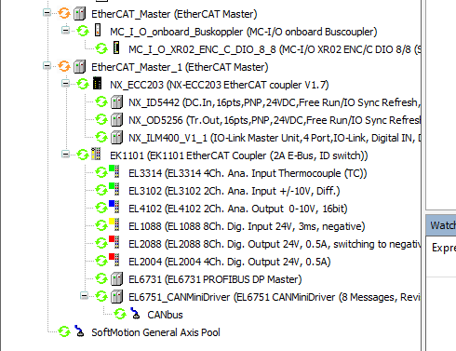Click the NX_ILM400_V1_1 device icon
Image resolution: width=456 pixels, height=351 pixels.
coord(116,138)
